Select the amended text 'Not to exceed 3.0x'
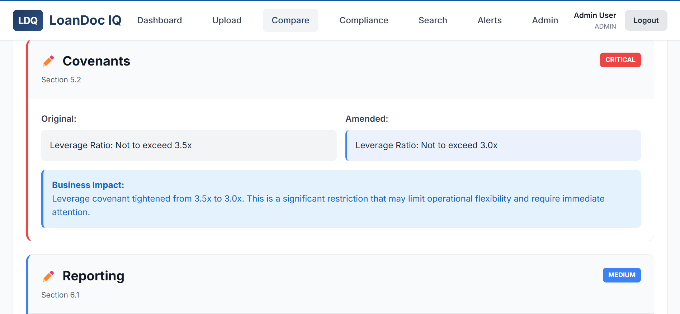The width and height of the screenshot is (680, 314). (x=459, y=145)
